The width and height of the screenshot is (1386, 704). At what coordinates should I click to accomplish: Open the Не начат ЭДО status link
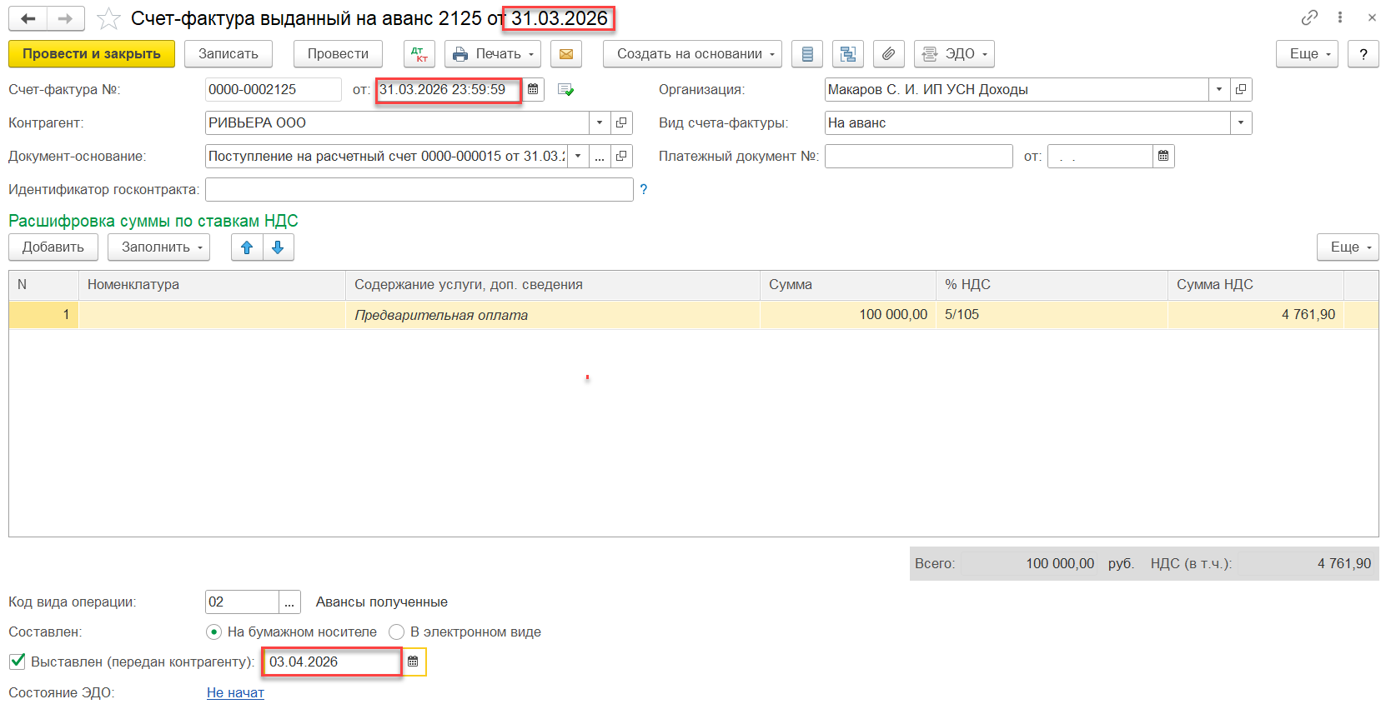click(x=235, y=692)
